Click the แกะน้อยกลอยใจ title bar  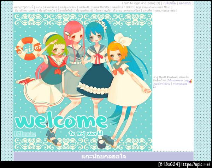point(104,156)
